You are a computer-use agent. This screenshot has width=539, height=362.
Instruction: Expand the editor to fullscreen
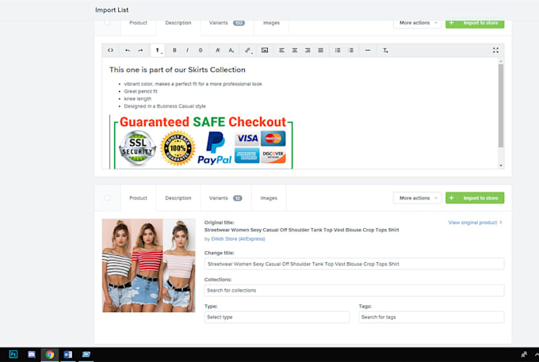tap(496, 50)
